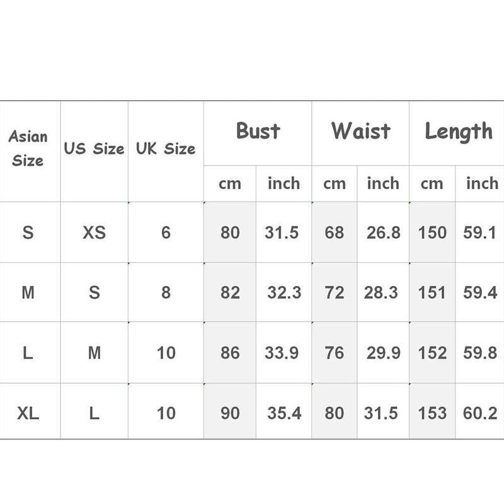Click length value 153 cm cell
The width and height of the screenshot is (504, 504).
click(432, 411)
